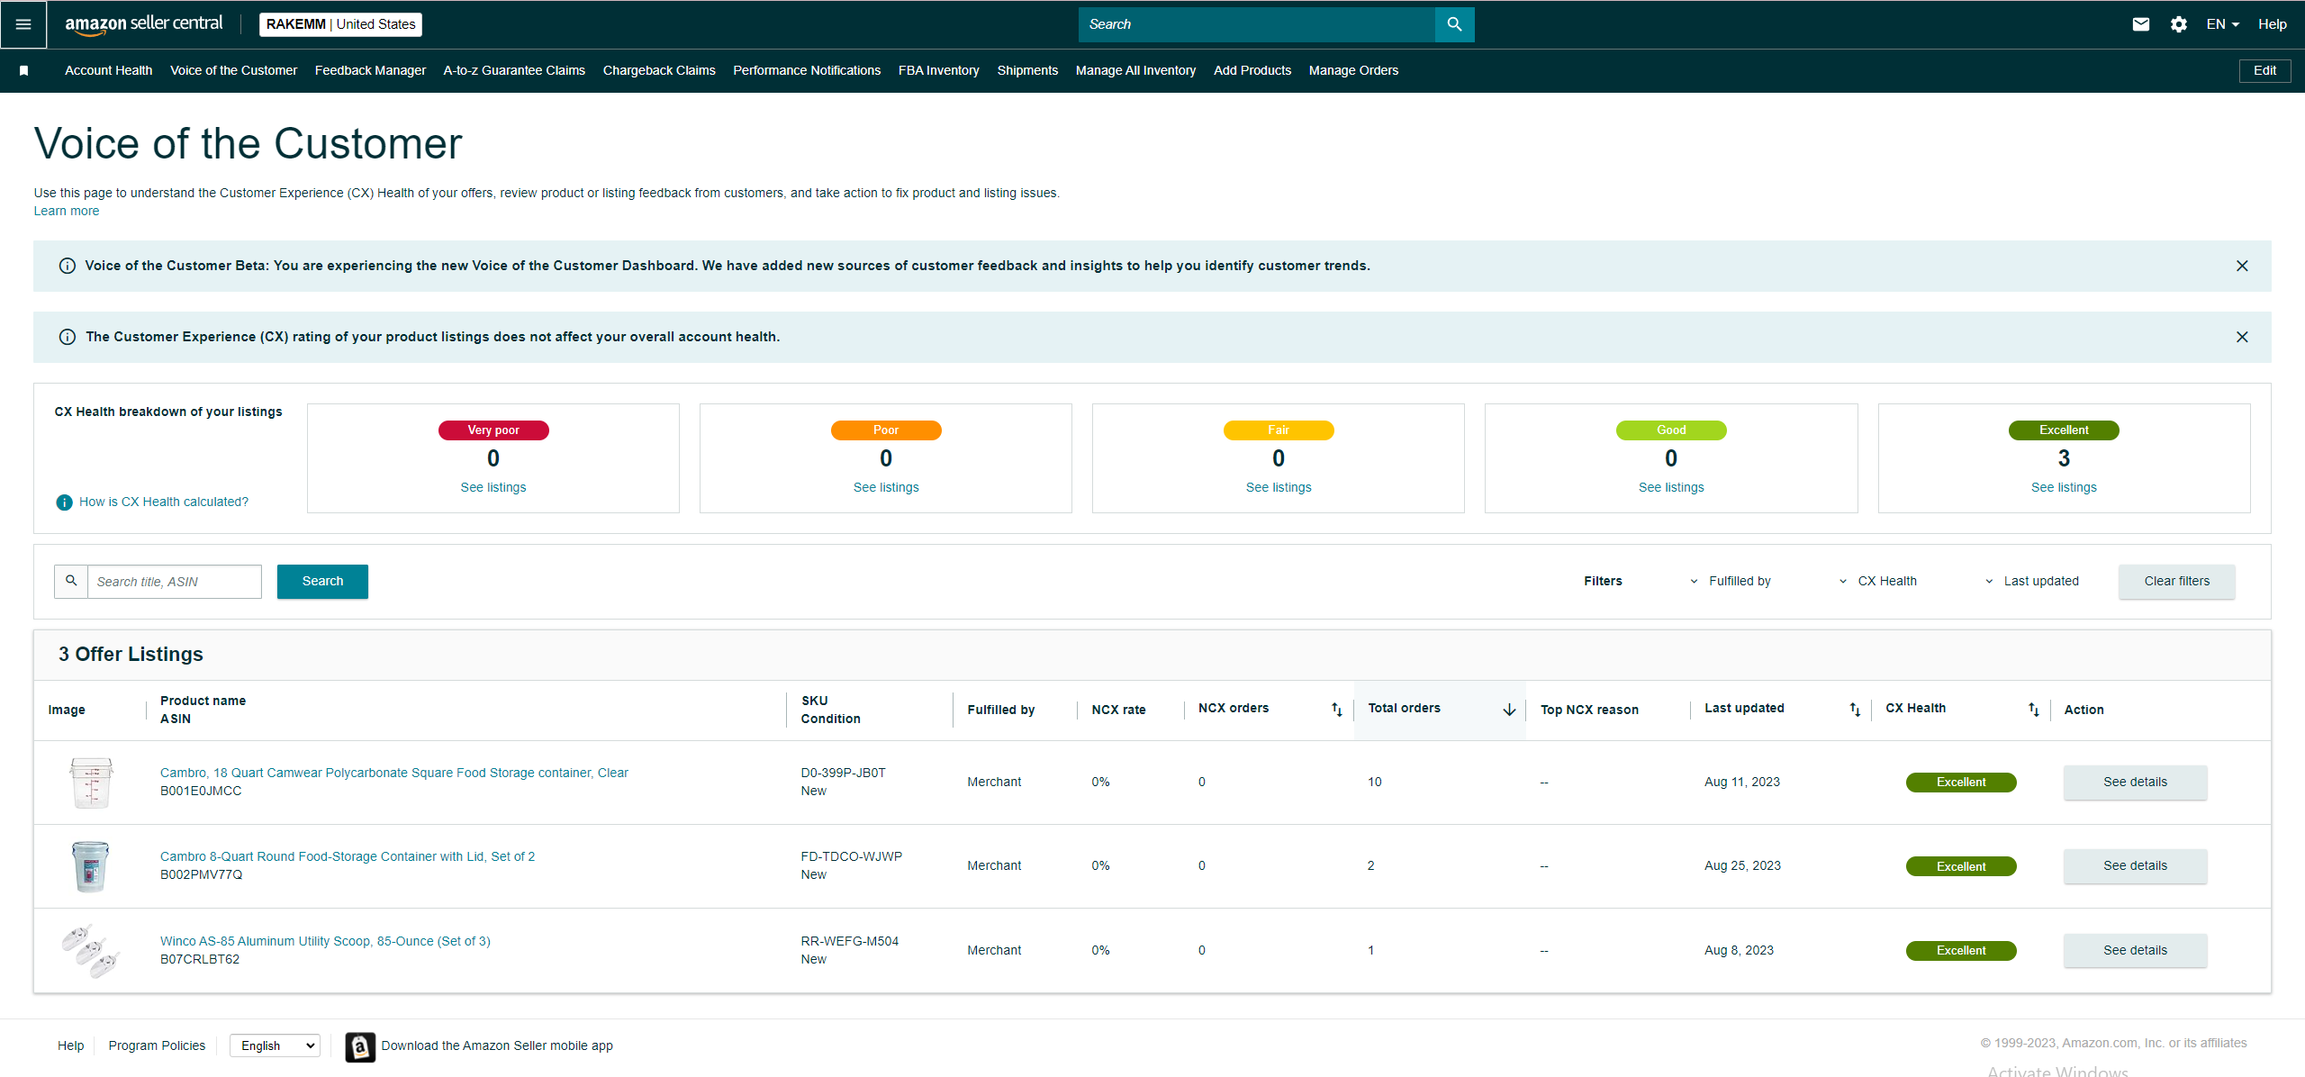Click the bookmark icon in navigation bar
This screenshot has height=1077, width=2305.
pyautogui.click(x=24, y=70)
